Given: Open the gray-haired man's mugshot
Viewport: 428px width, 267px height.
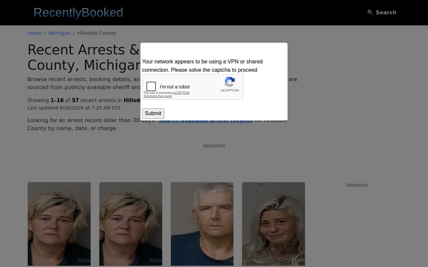Looking at the screenshot, I should point(202,224).
